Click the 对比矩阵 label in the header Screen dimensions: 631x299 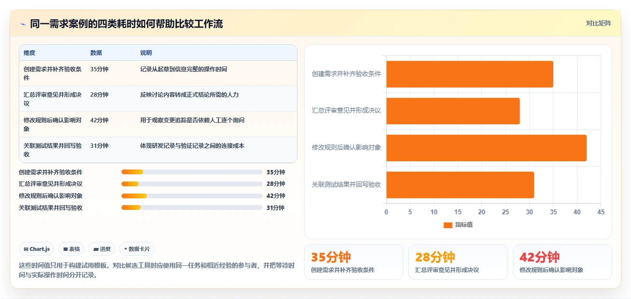598,23
